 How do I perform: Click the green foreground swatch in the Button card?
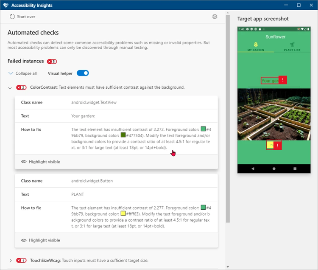[203, 207]
